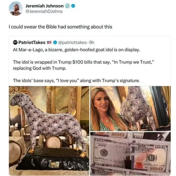Click the plaque on the statue's base
Viewport: 176px width, 176px height.
coord(55,165)
